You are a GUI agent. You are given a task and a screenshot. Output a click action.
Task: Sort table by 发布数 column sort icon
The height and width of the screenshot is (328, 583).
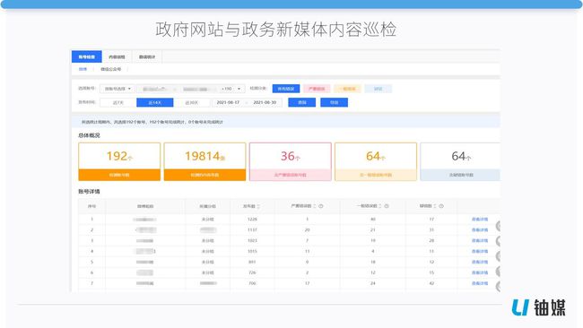coord(258,206)
